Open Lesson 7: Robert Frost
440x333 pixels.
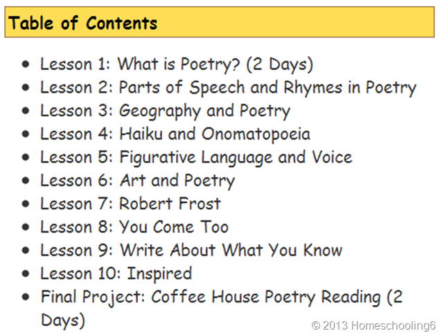pos(130,204)
